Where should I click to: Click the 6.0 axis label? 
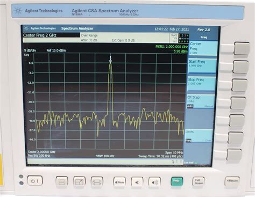pyautogui.click(x=31, y=63)
